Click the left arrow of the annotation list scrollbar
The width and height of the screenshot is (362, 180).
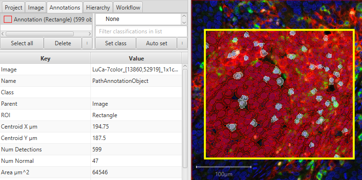[2, 34]
